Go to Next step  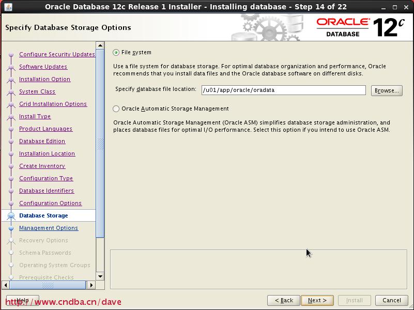[317, 300]
